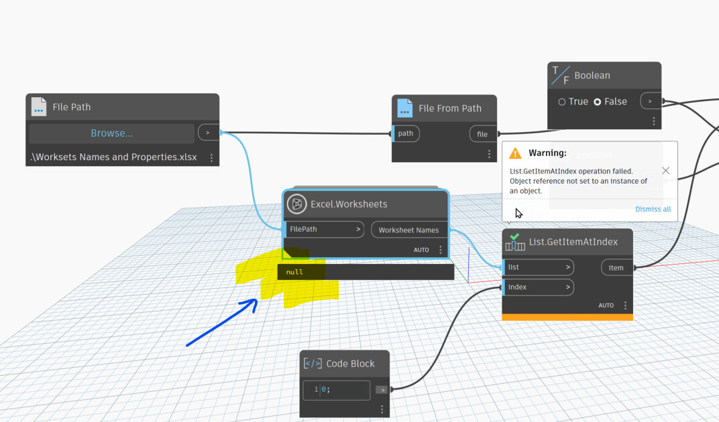Screen dimensions: 719x422
Task: Expand the list input port chevron
Action: click(567, 267)
